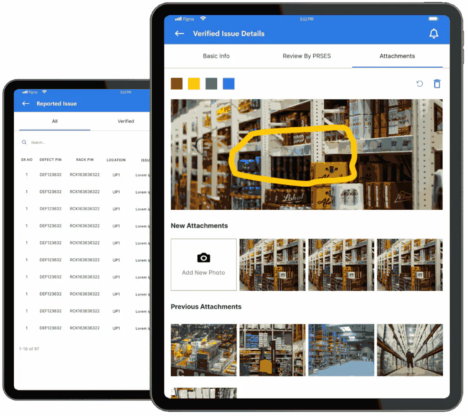Viewport: 468px width, 416px height.
Task: Switch to Review By PRSES tab
Action: (306, 56)
